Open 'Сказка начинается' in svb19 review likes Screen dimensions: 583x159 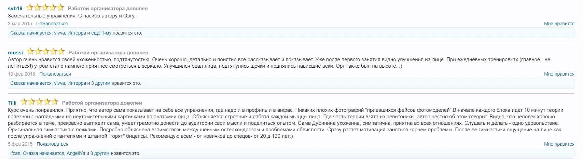tap(31, 33)
